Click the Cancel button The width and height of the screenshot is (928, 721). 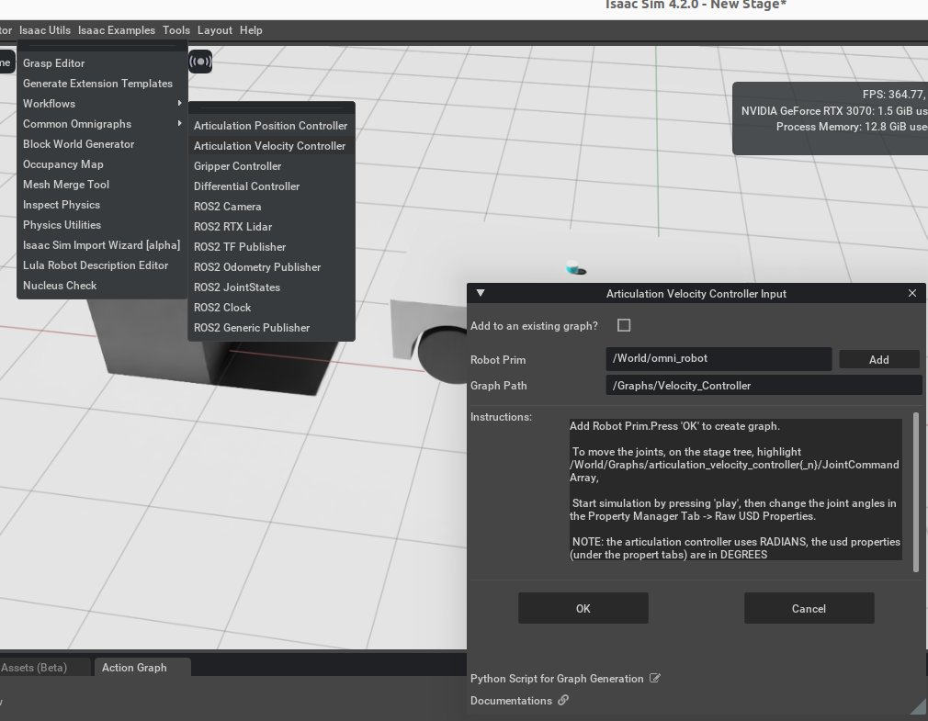[809, 608]
